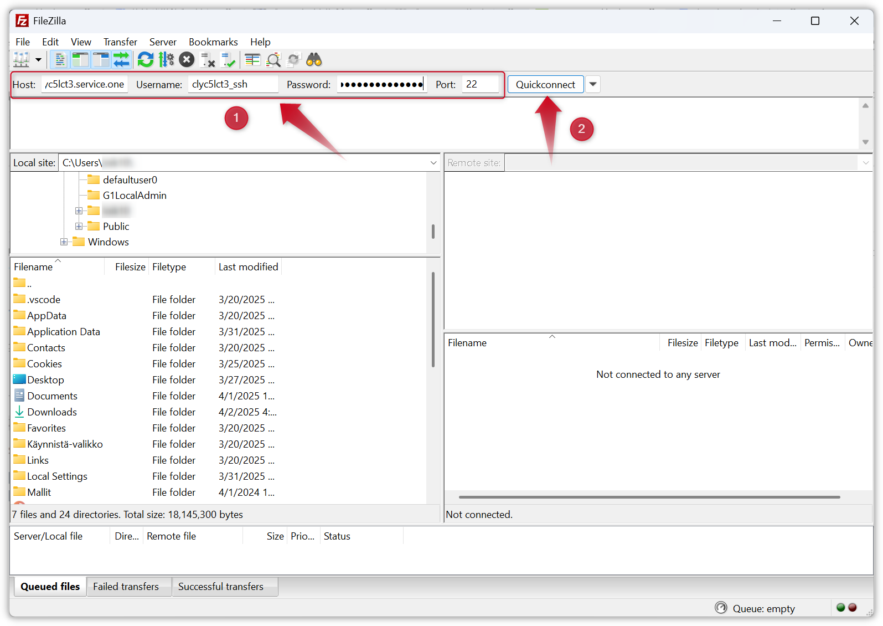The image size is (883, 626).
Task: Click the red activity LED indicator
Action: (x=853, y=607)
